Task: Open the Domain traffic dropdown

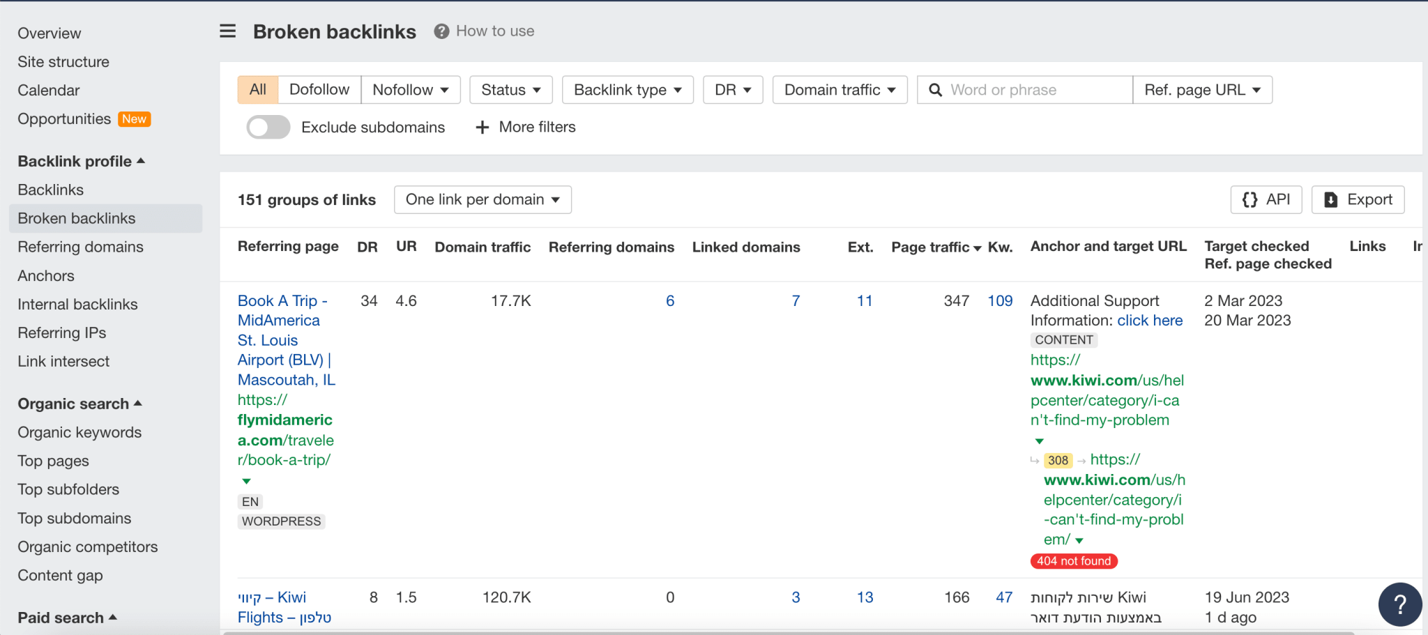Action: point(839,89)
